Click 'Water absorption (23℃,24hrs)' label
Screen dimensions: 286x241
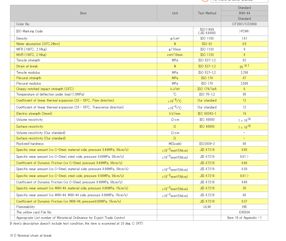[38, 44]
